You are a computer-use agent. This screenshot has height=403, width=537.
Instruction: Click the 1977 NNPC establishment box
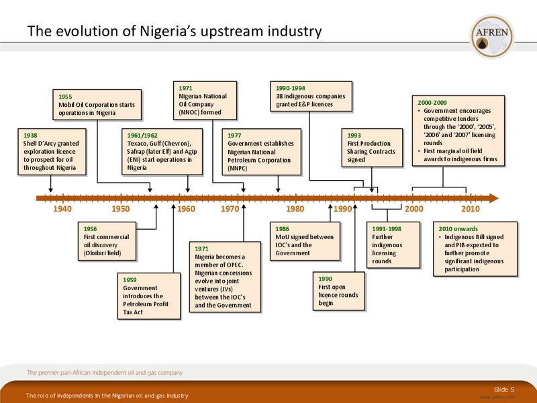(x=262, y=152)
